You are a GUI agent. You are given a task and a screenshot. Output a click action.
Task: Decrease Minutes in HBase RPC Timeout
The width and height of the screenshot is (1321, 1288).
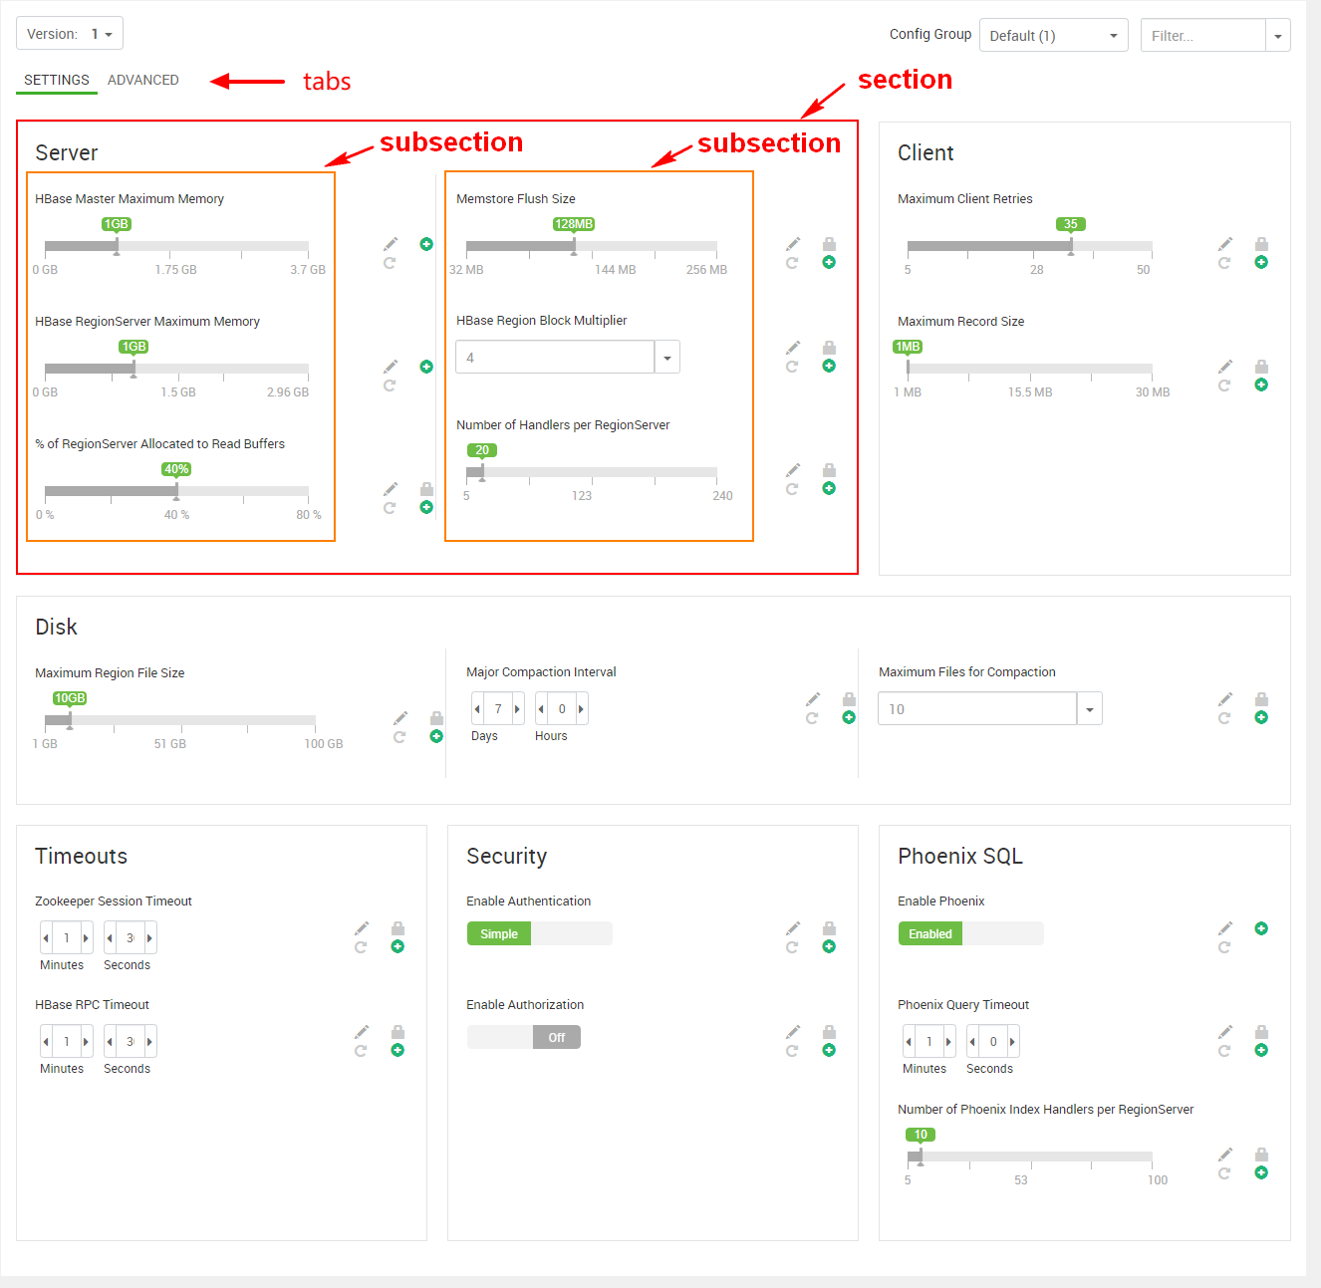tap(46, 1042)
